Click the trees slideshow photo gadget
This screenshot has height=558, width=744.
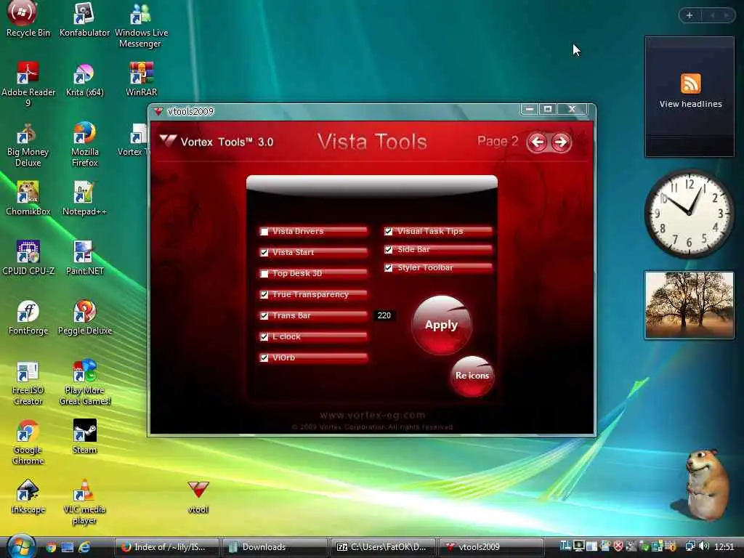pos(690,305)
